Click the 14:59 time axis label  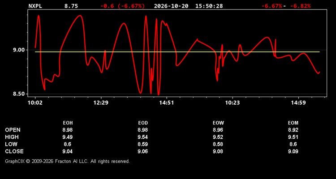tap(298, 102)
